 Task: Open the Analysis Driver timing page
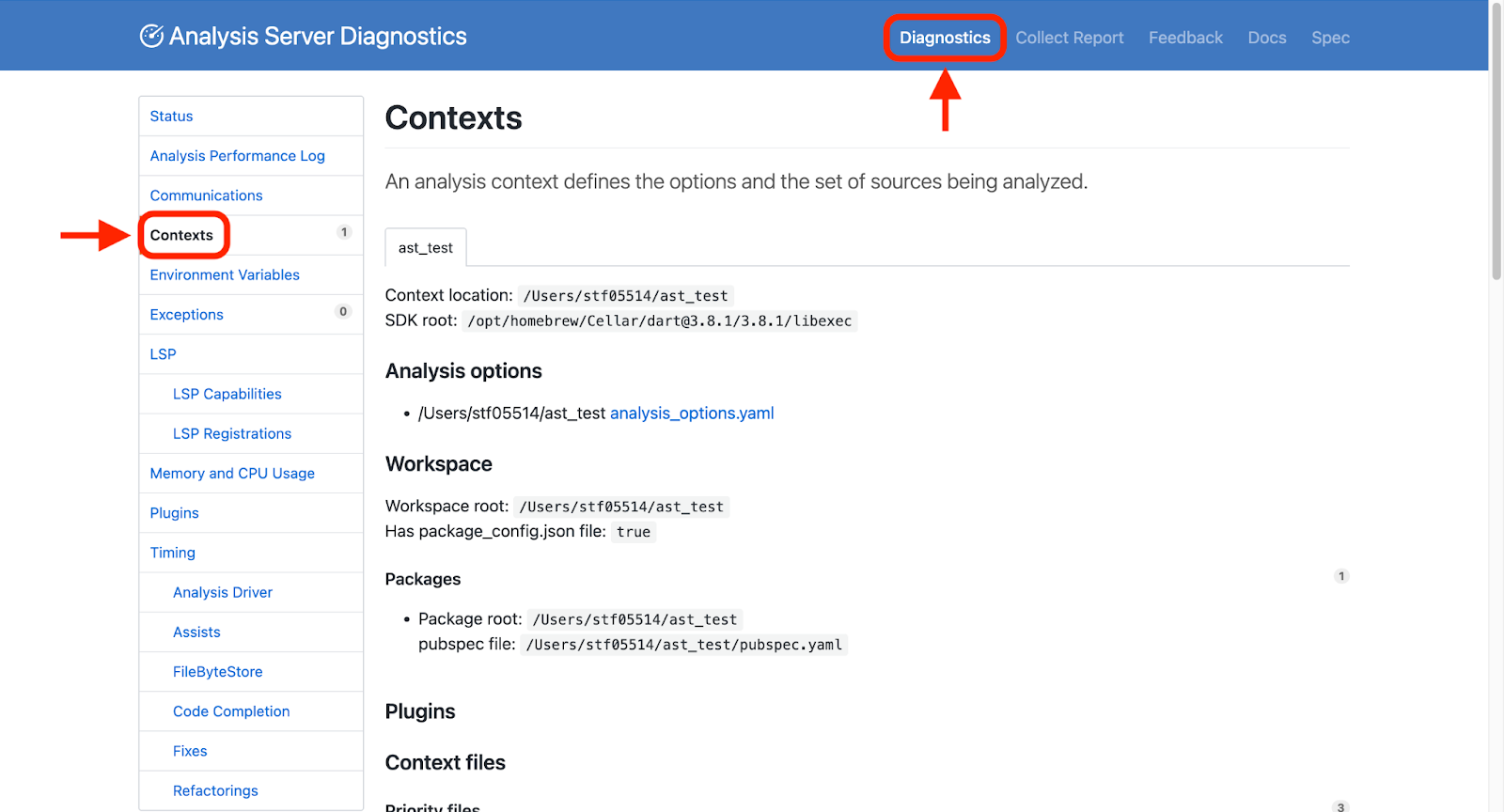pyautogui.click(x=223, y=593)
